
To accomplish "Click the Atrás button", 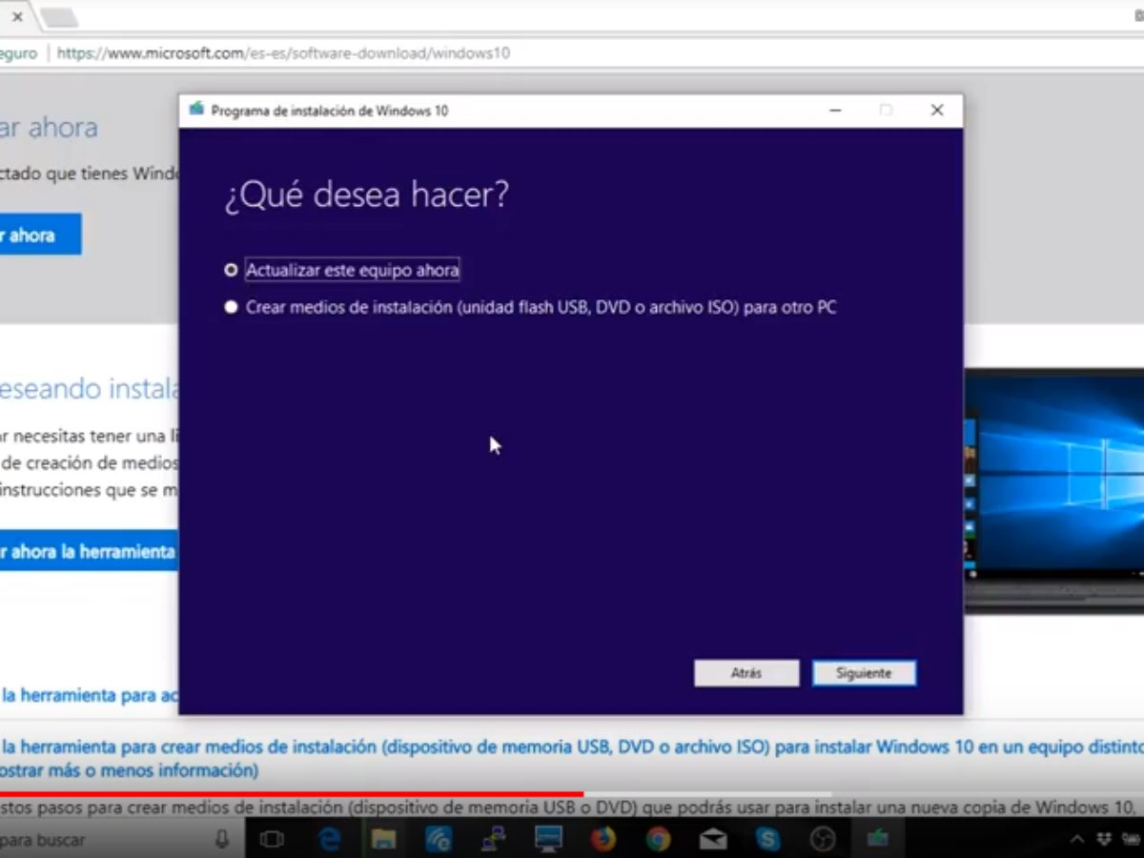I will click(746, 673).
